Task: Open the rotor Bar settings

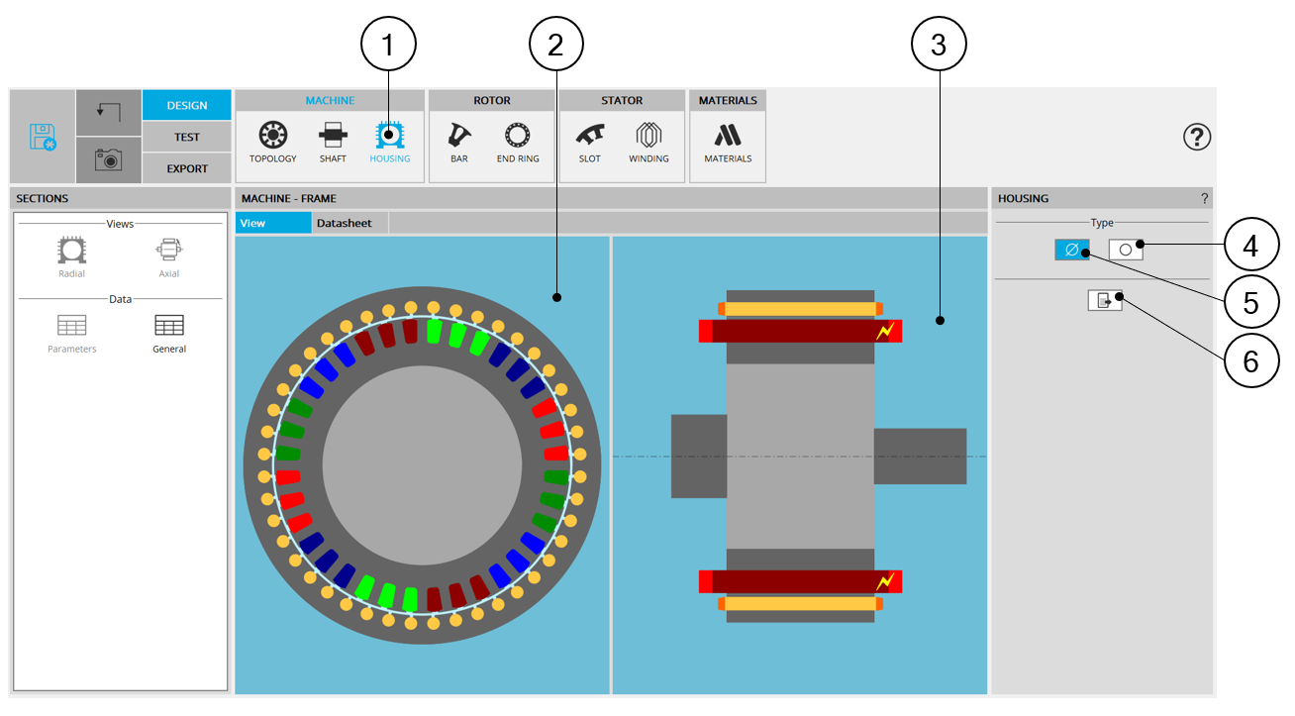Action: (x=458, y=143)
